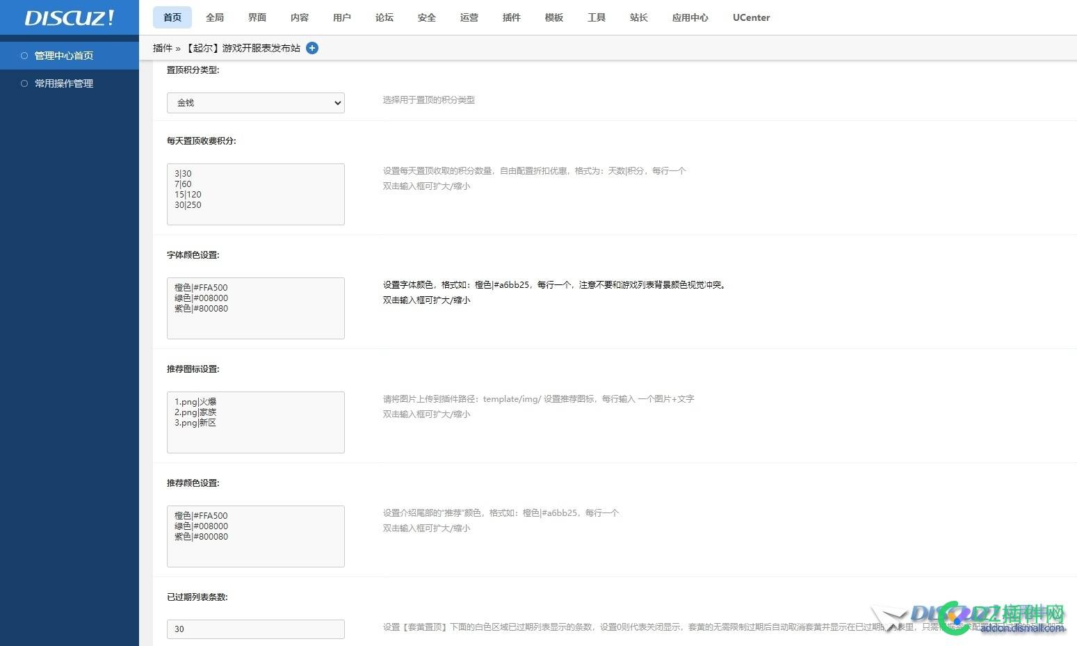Image resolution: width=1077 pixels, height=646 pixels.
Task: Open the 首页 top menu tab
Action: 172,17
